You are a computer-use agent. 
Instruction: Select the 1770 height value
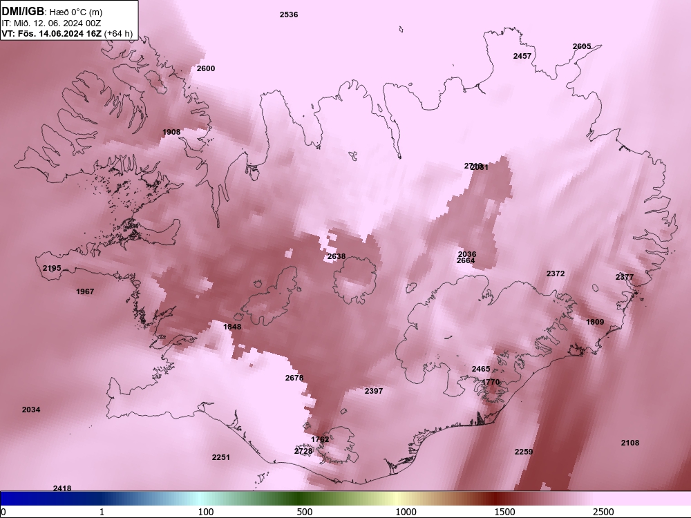(491, 382)
